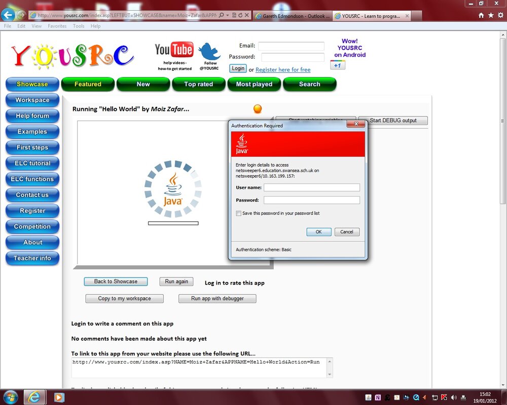Click Copy to my workspace button
Image resolution: width=507 pixels, height=405 pixels.
tap(125, 299)
